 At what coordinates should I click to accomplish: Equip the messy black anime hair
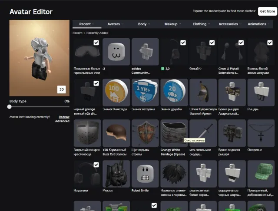(174, 174)
